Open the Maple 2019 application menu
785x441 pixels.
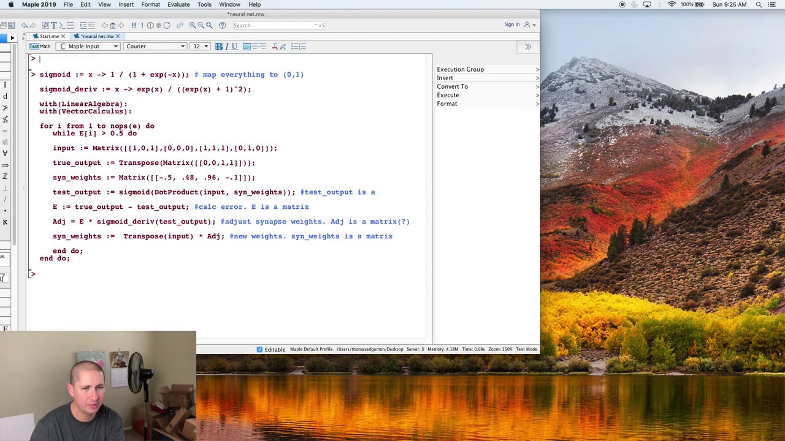(39, 4)
